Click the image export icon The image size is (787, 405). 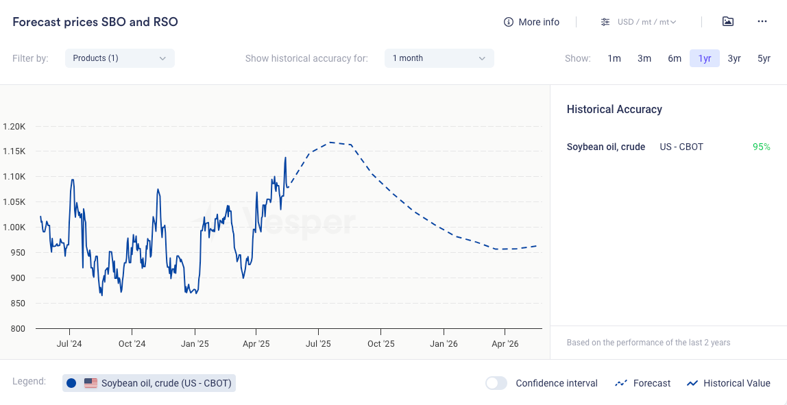pos(728,22)
